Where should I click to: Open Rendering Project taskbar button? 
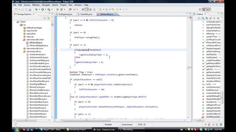tap(78, 129)
